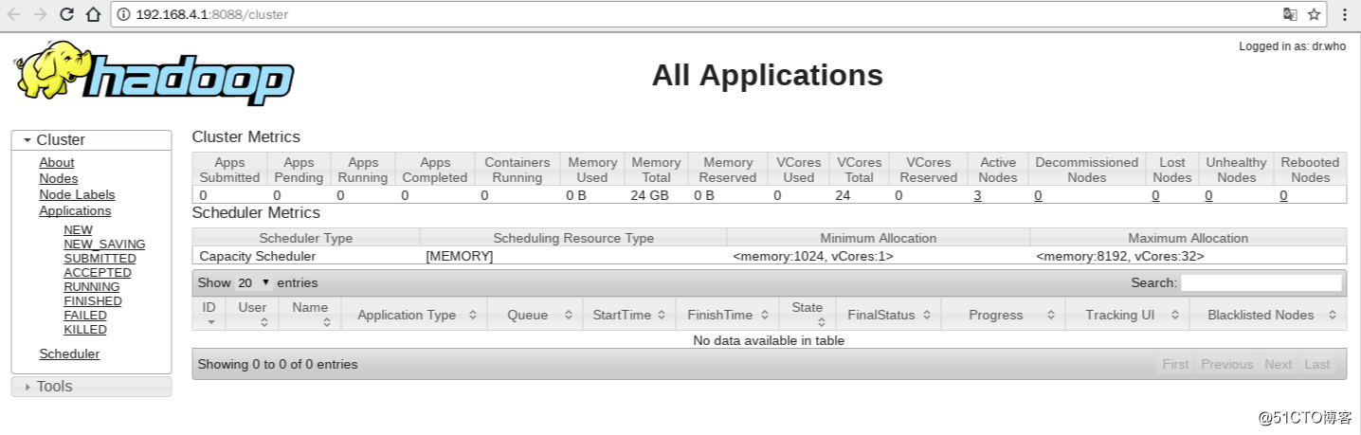
Task: Filter applications by NEW_SAVING state
Action: pos(104,244)
